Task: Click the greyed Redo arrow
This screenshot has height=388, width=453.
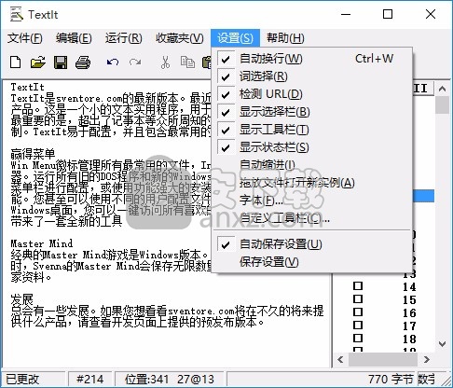Action: 135,62
